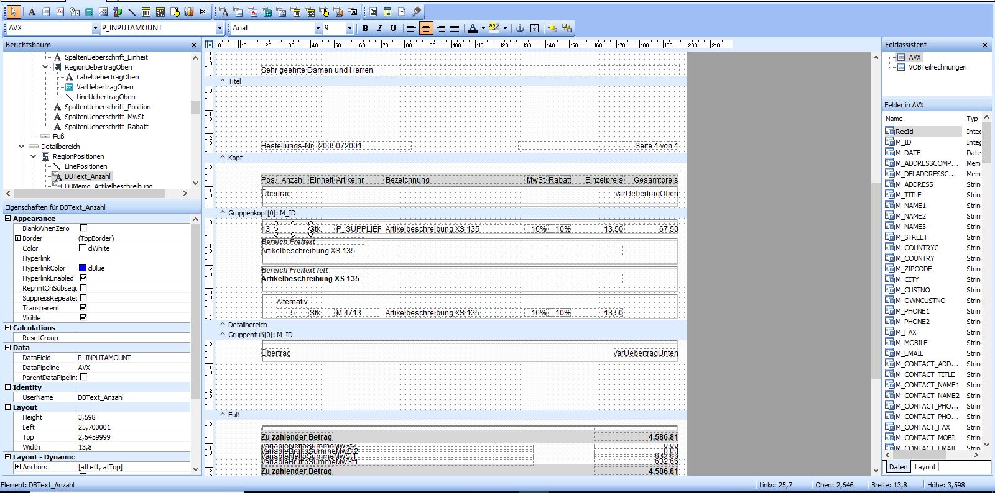Collapse the Calculations property category

click(8, 328)
